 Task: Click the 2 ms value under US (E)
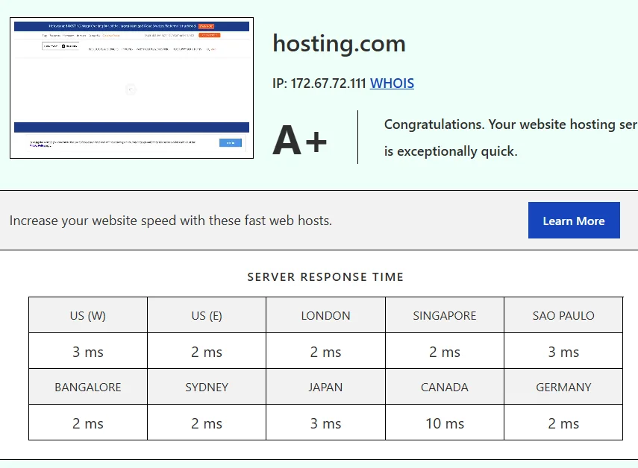(x=207, y=352)
